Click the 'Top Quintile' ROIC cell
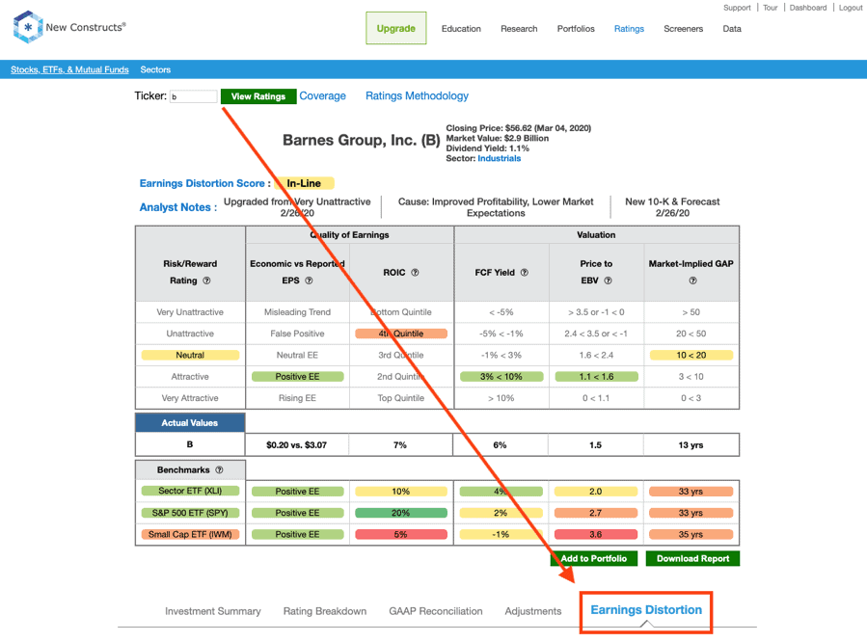The image size is (867, 642). coord(401,398)
